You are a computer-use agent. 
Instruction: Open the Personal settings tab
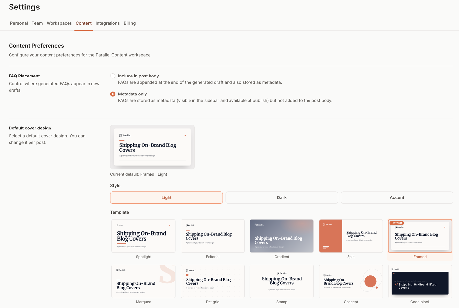(19, 23)
